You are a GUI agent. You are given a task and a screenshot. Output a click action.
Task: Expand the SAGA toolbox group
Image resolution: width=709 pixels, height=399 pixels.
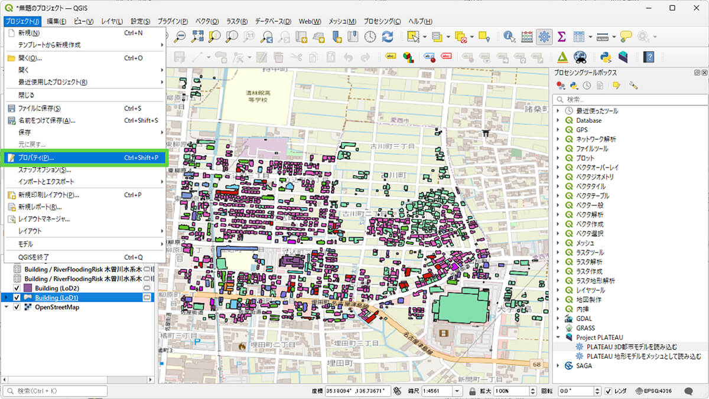[x=558, y=366]
